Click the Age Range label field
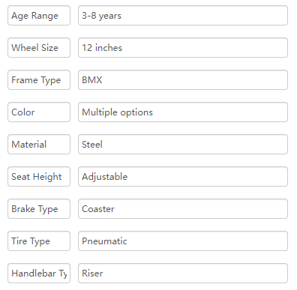The width and height of the screenshot is (297, 290). pos(39,16)
